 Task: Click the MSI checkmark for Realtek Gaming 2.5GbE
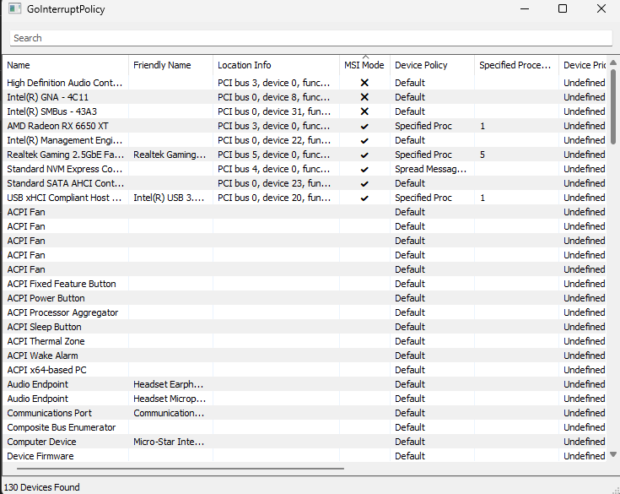click(x=364, y=155)
